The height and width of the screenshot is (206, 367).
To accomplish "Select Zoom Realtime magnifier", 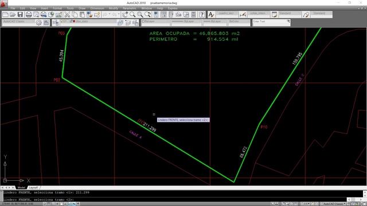I will click(132, 15).
